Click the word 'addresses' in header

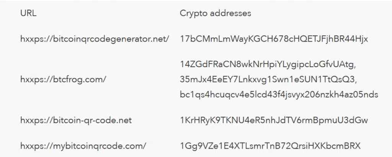pyautogui.click(x=230, y=13)
